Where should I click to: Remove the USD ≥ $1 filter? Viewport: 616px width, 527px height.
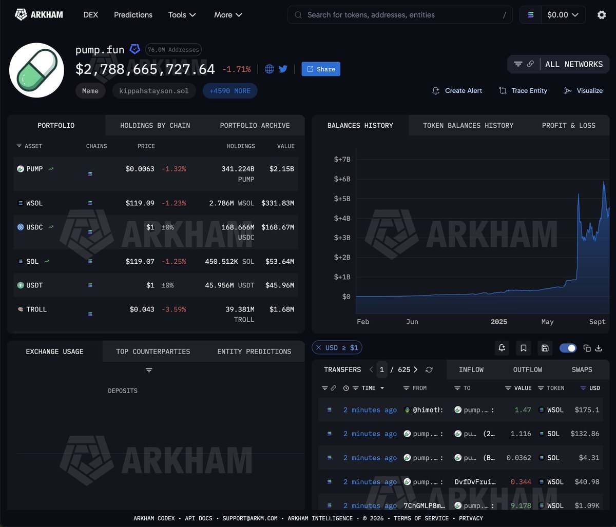[x=319, y=347]
